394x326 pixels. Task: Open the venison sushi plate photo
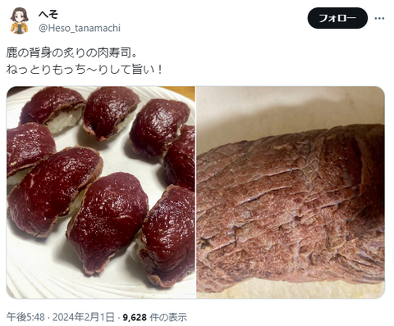tap(101, 192)
